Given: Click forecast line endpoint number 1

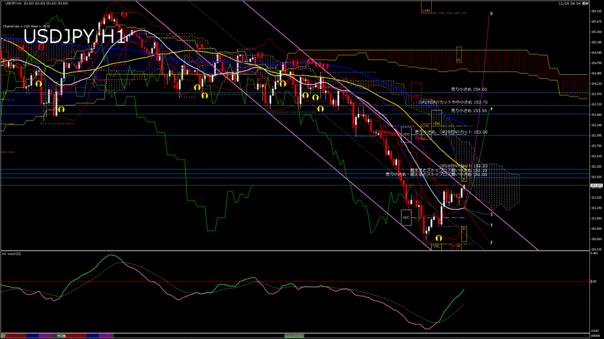Looking at the screenshot, I should pos(491,225).
